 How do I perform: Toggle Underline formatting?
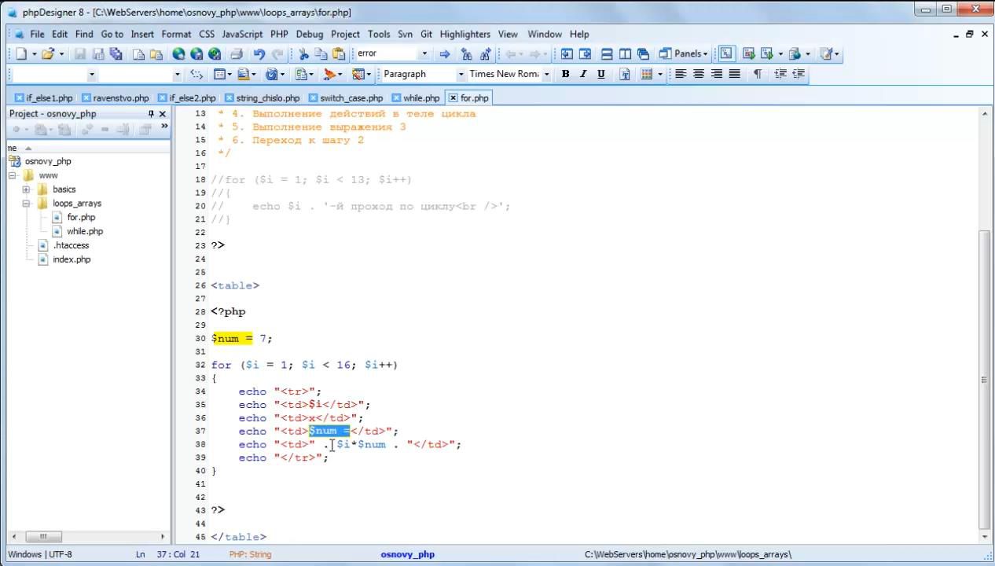[601, 74]
